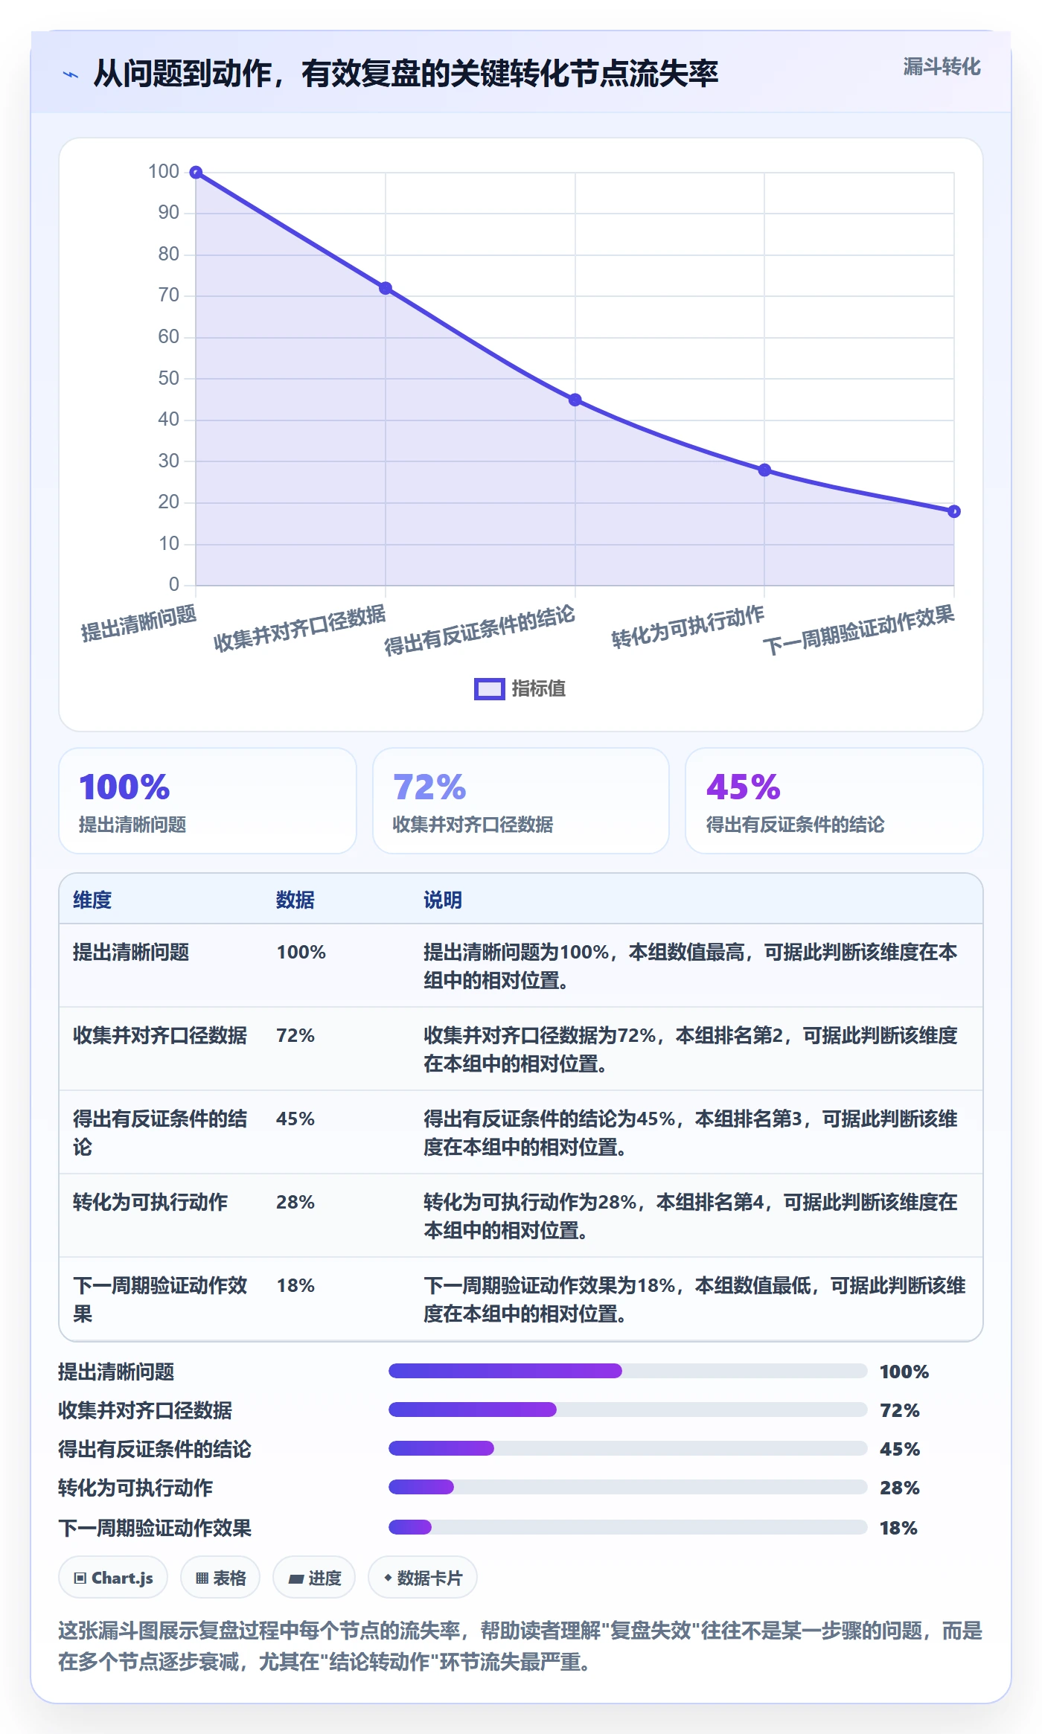
Task: Click the lightning icon beside the title
Action: click(x=71, y=74)
